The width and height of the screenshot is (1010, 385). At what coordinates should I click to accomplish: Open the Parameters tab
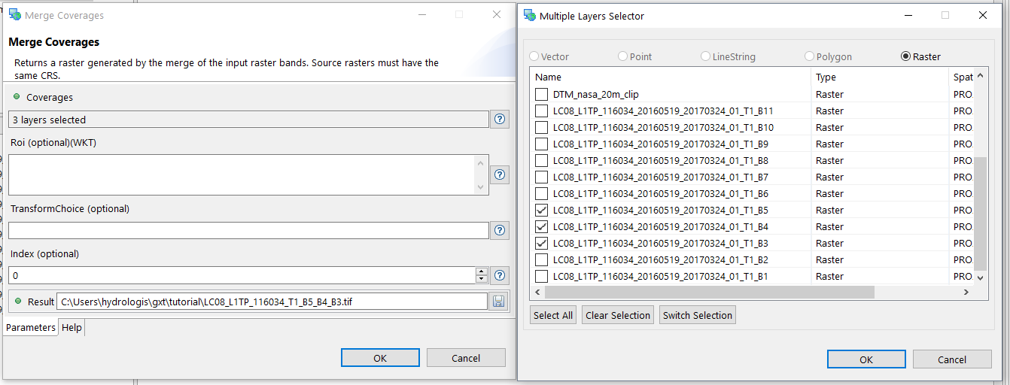point(31,328)
